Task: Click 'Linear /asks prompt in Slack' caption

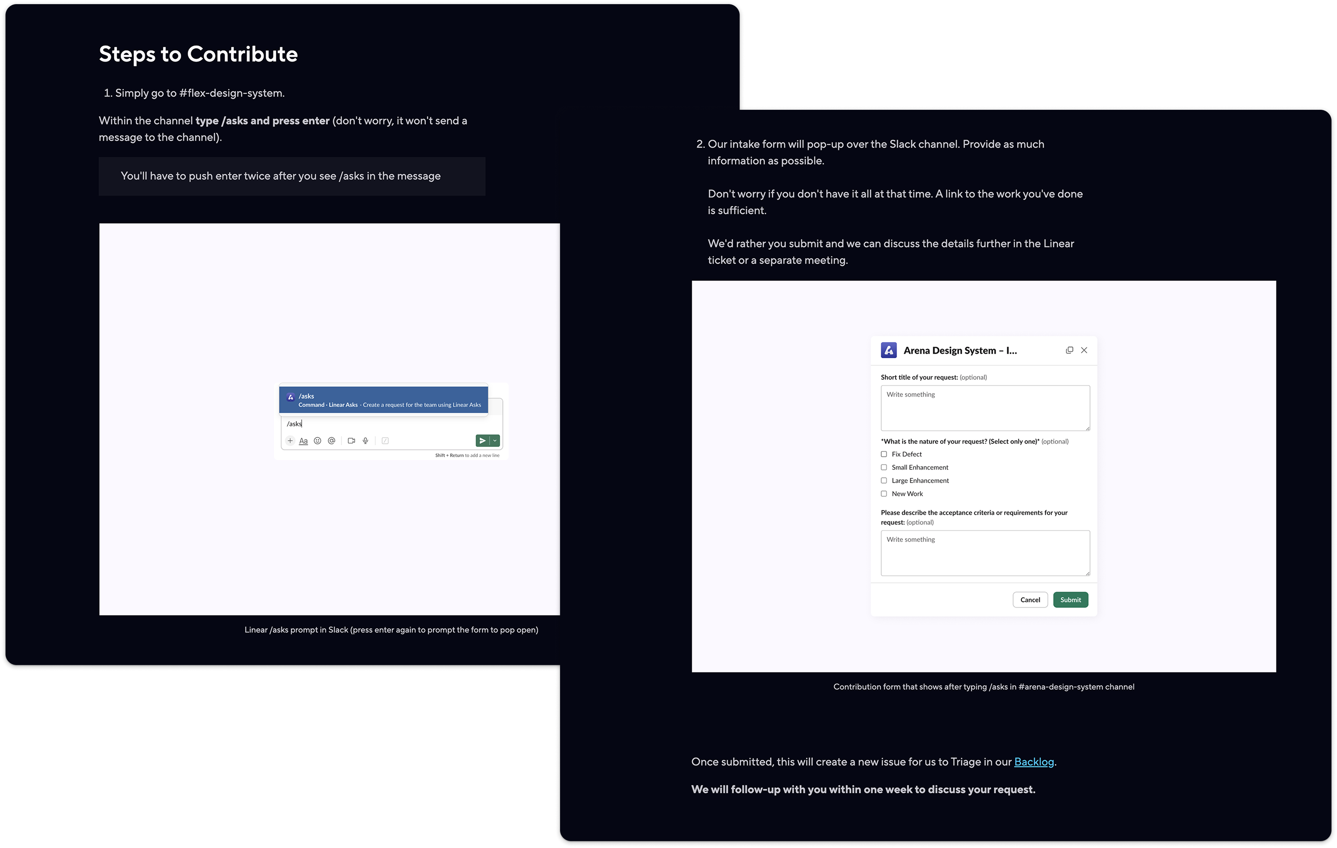Action: (x=392, y=630)
